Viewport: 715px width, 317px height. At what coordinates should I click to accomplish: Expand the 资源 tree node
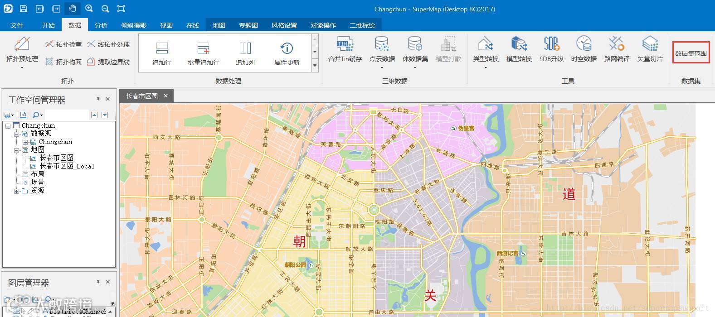point(17,191)
